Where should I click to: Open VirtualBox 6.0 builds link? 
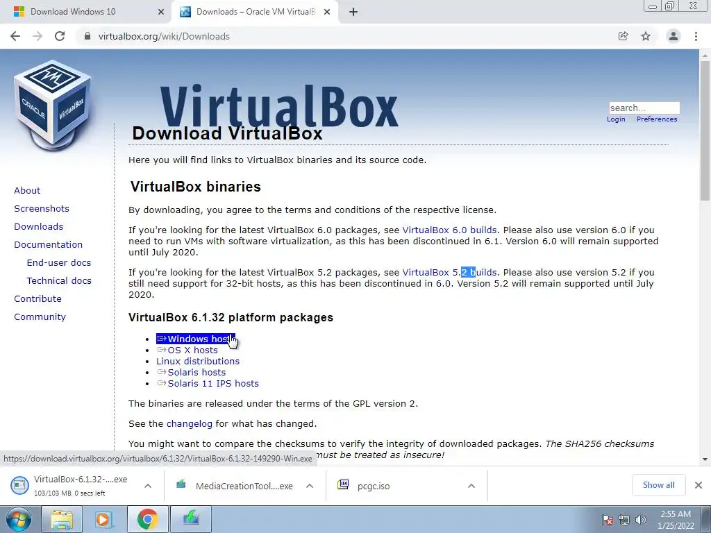point(449,230)
